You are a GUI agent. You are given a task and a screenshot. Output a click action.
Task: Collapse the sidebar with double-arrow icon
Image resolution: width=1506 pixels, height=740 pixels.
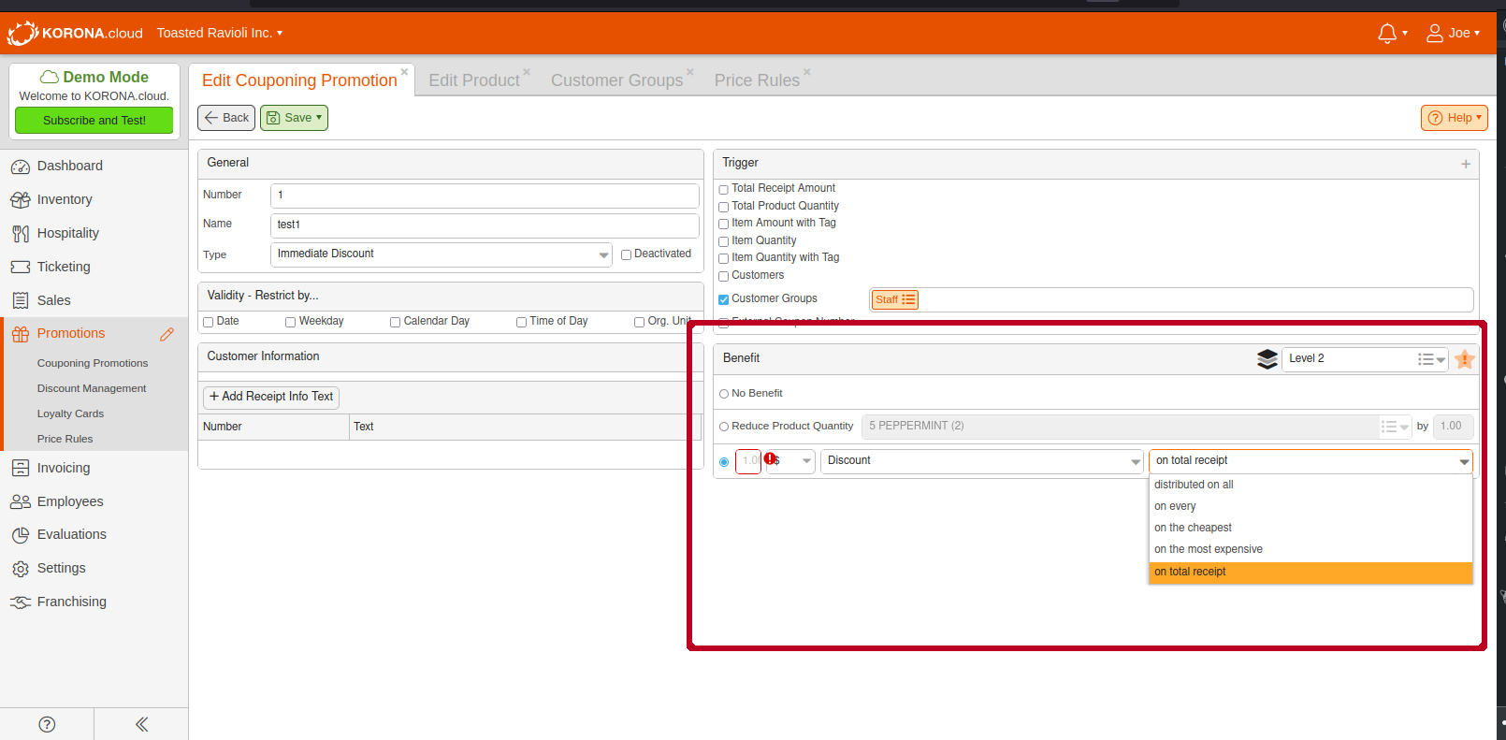coord(141,724)
